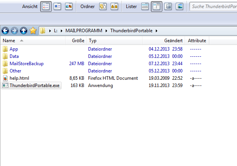Click the Firefox icon of help.html
237x166 pixels.
click(x=5, y=78)
